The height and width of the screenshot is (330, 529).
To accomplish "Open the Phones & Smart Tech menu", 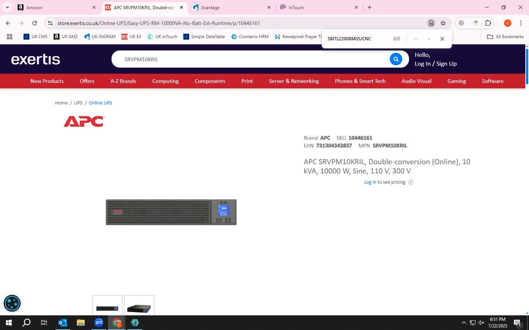I will point(360,81).
